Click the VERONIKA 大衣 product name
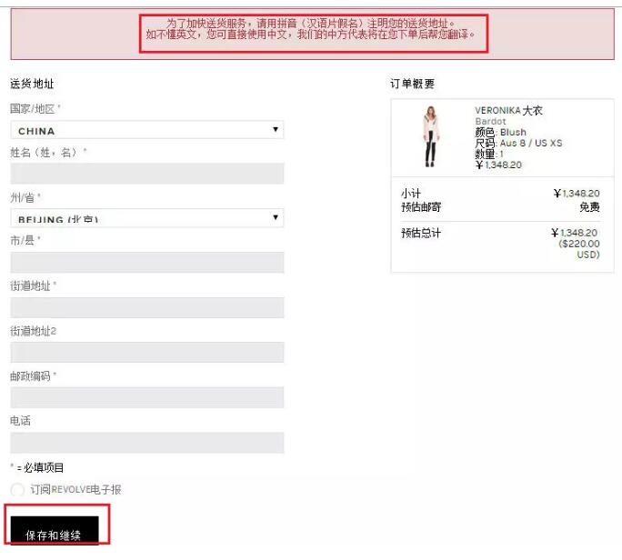 (x=508, y=111)
